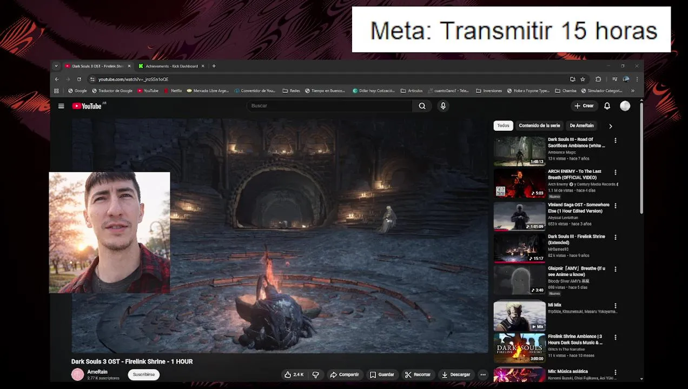This screenshot has height=389, width=688.
Task: Open options for Firelink Shrine (Extended) video
Action: click(615, 237)
